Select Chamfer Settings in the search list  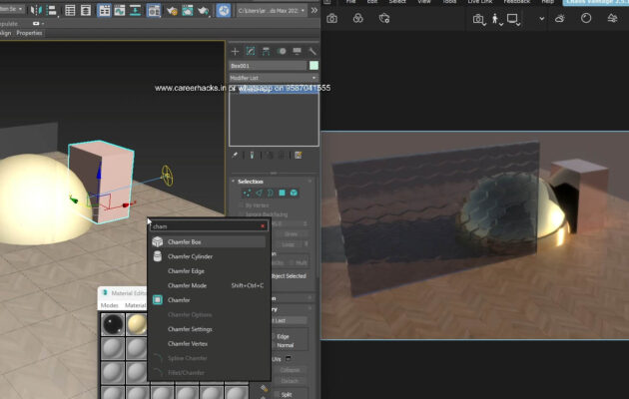tap(189, 329)
